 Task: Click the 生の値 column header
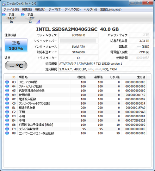tap(134, 77)
